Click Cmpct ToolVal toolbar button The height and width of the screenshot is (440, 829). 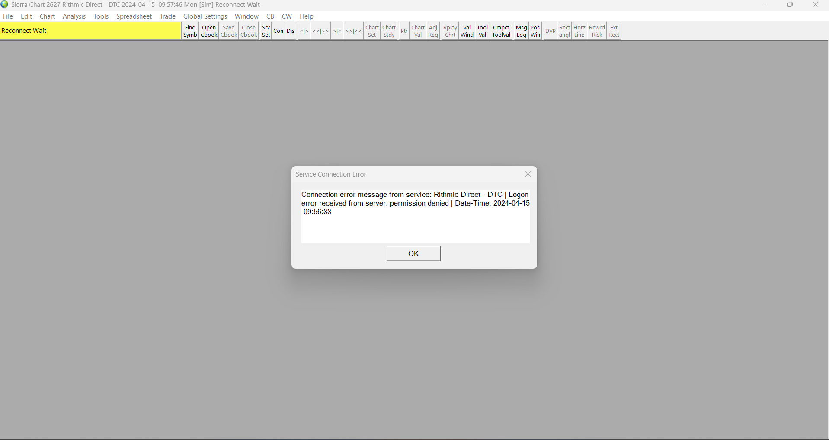501,31
